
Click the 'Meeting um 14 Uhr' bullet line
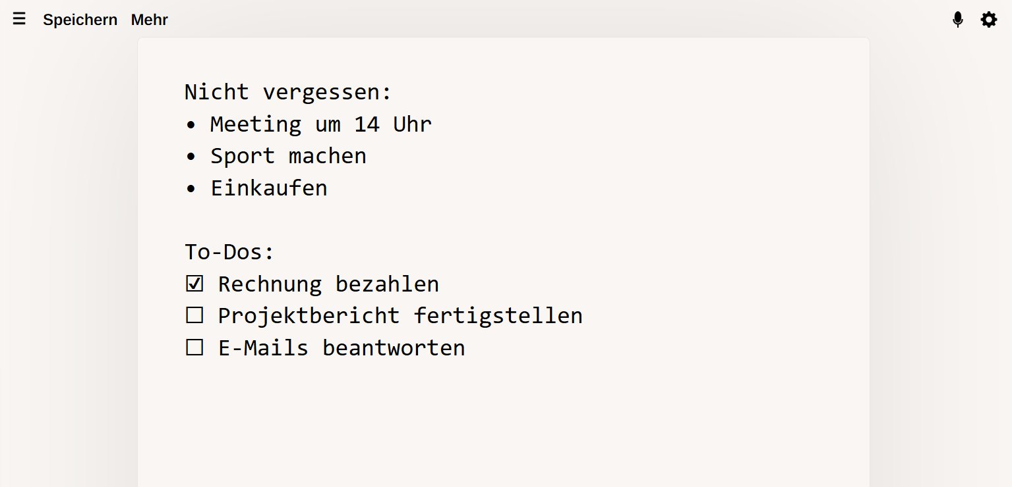[x=320, y=124]
